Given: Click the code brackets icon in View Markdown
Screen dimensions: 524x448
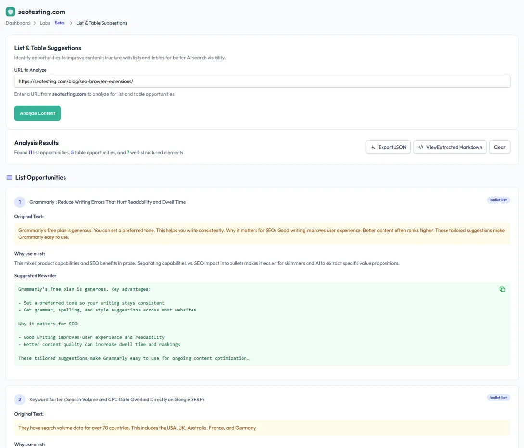Looking at the screenshot, I should (x=421, y=147).
